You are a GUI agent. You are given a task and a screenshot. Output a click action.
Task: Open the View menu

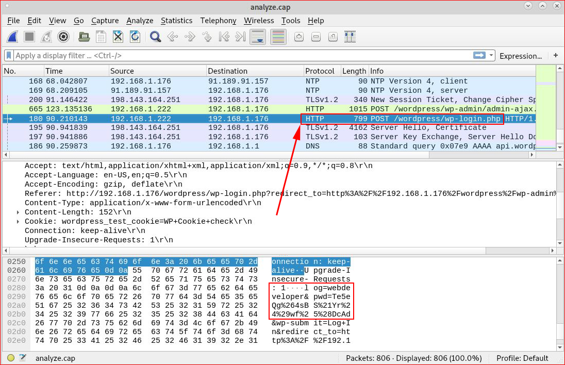[58, 21]
